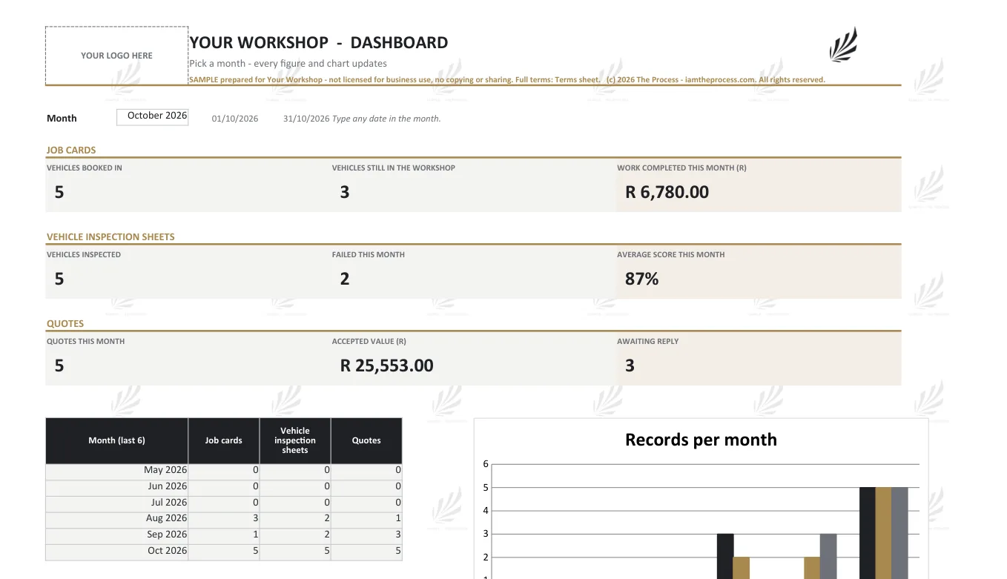Select the QUOTES section heading
The height and width of the screenshot is (579, 1007).
[65, 323]
